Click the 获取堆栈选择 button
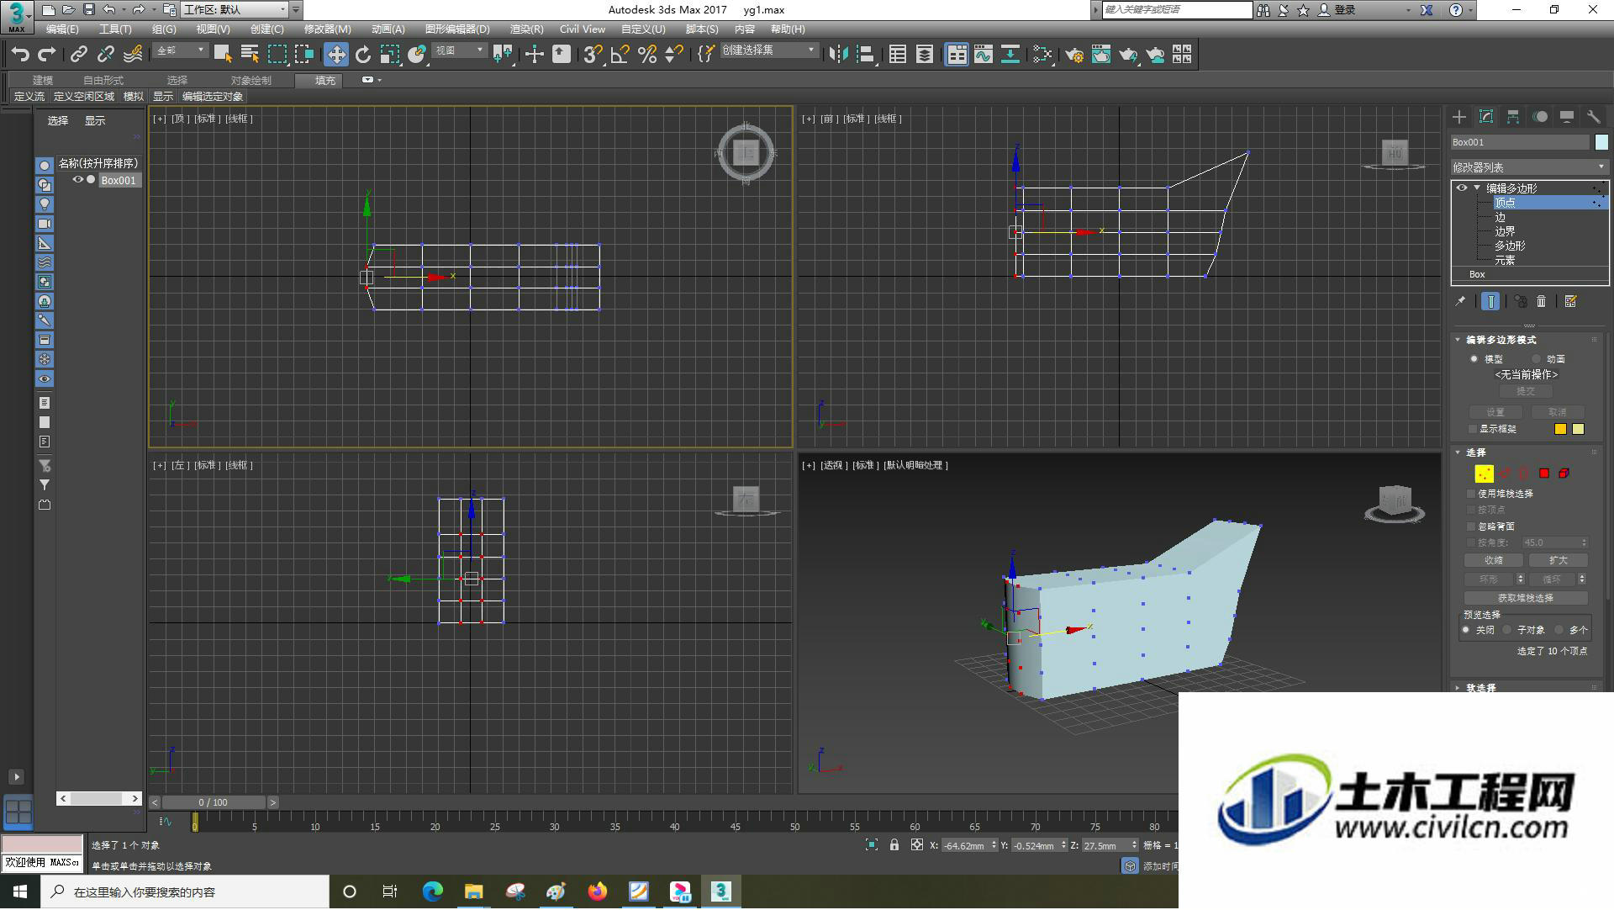This screenshot has height=910, width=1614. (1526, 598)
